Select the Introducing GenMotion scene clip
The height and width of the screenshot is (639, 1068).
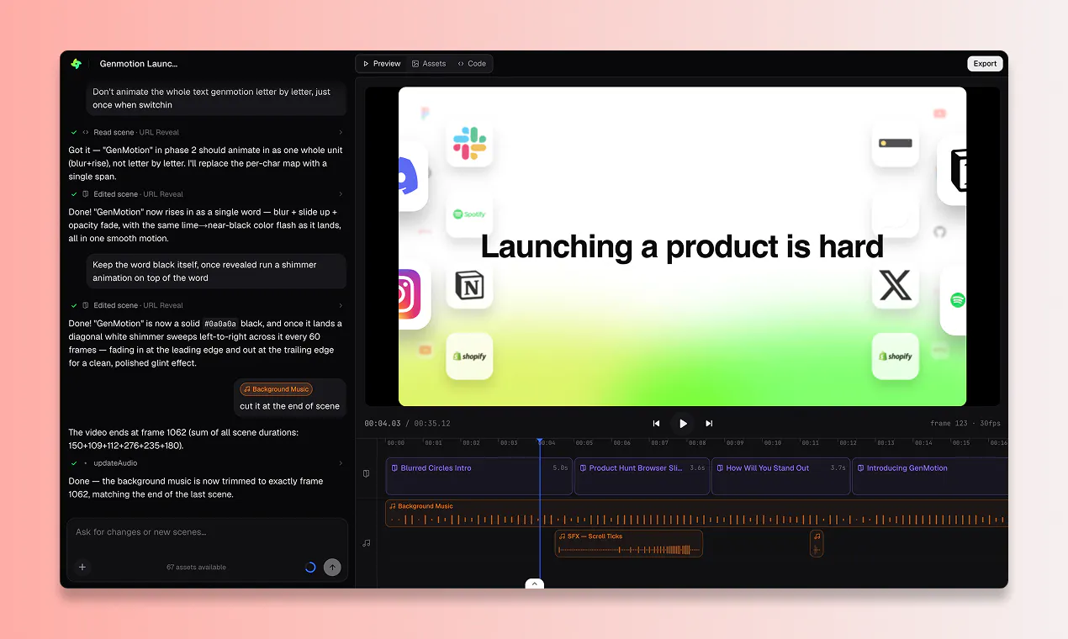930,476
